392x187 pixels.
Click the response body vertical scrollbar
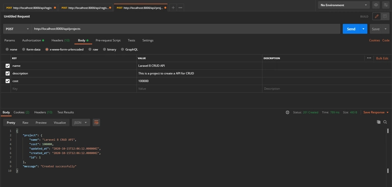pyautogui.click(x=388, y=150)
